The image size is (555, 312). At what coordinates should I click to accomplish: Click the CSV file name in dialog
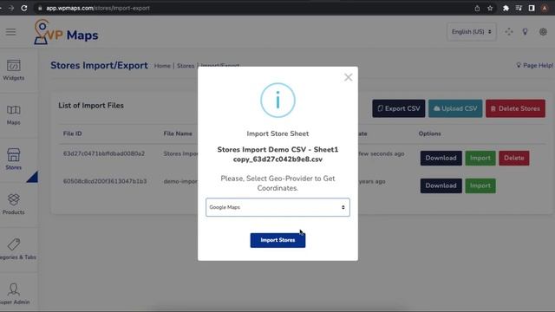(x=277, y=154)
